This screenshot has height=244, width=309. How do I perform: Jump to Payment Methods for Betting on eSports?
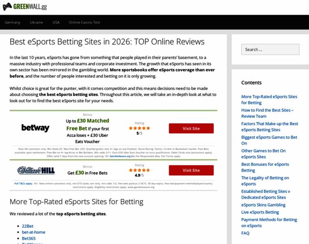[x=269, y=222]
